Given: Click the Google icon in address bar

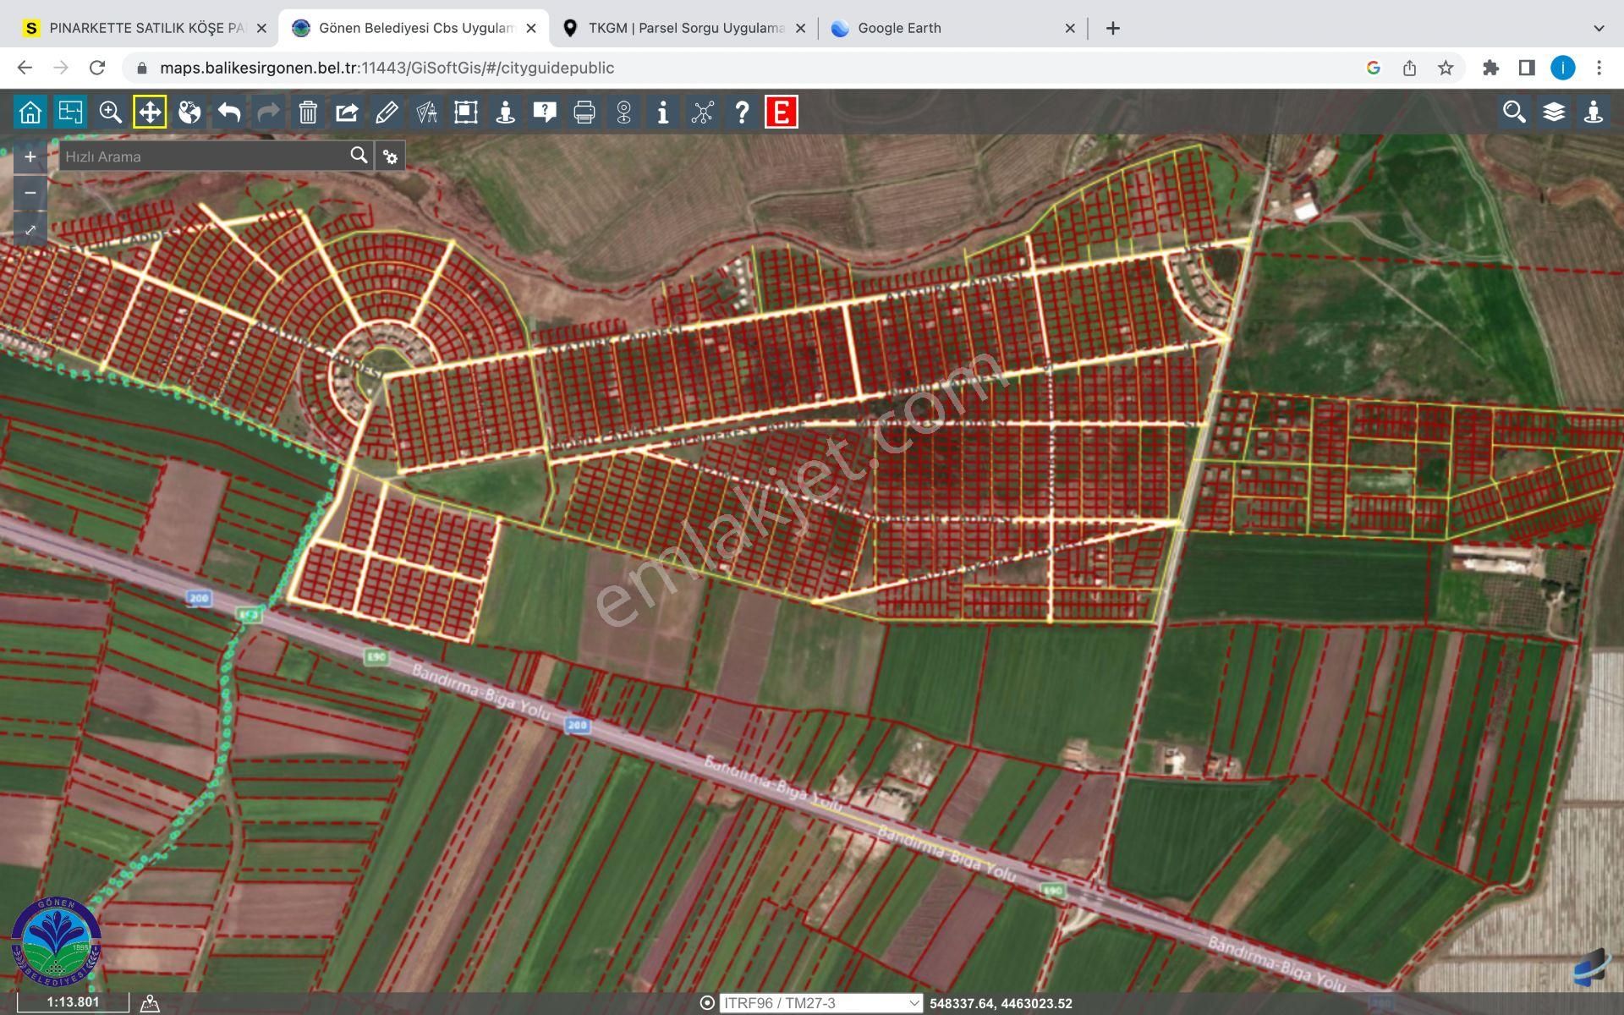Looking at the screenshot, I should pyautogui.click(x=1374, y=68).
